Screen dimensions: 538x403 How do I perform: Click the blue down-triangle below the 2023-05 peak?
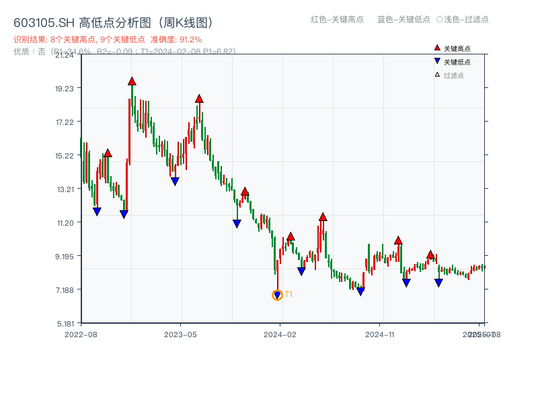click(175, 180)
